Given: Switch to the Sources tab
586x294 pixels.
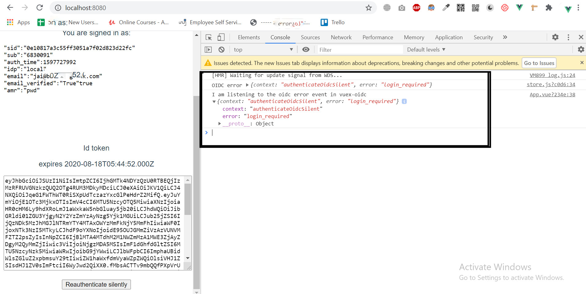Looking at the screenshot, I should (x=310, y=37).
